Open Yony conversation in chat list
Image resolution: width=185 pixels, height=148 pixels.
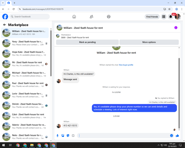25,43
